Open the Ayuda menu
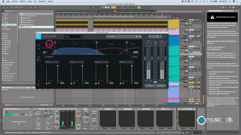 (50, 1)
